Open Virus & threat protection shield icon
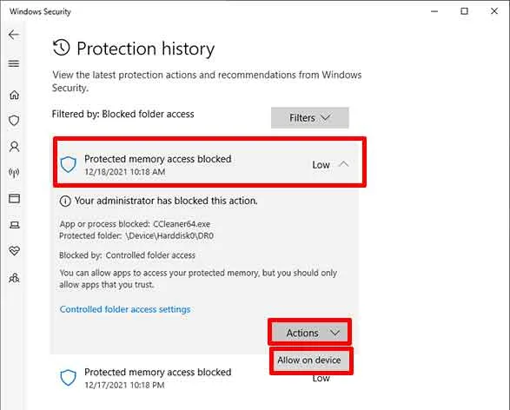Image resolution: width=510 pixels, height=410 pixels. (x=14, y=121)
